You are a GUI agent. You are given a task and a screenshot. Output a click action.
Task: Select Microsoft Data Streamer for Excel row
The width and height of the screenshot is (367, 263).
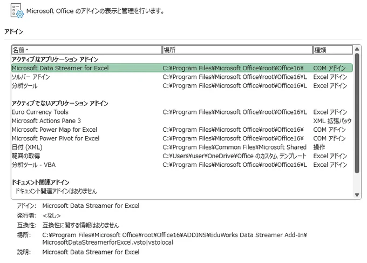[x=182, y=68]
